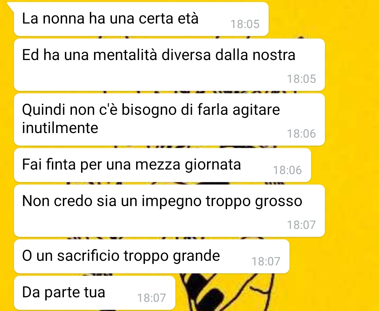Click the 18:06 timestamp of "Fai finta" message
379x311 pixels.
(x=287, y=170)
